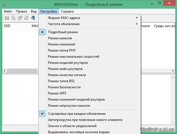
Task: Pick Режим WPS
Action: pyautogui.click(x=89, y=93)
